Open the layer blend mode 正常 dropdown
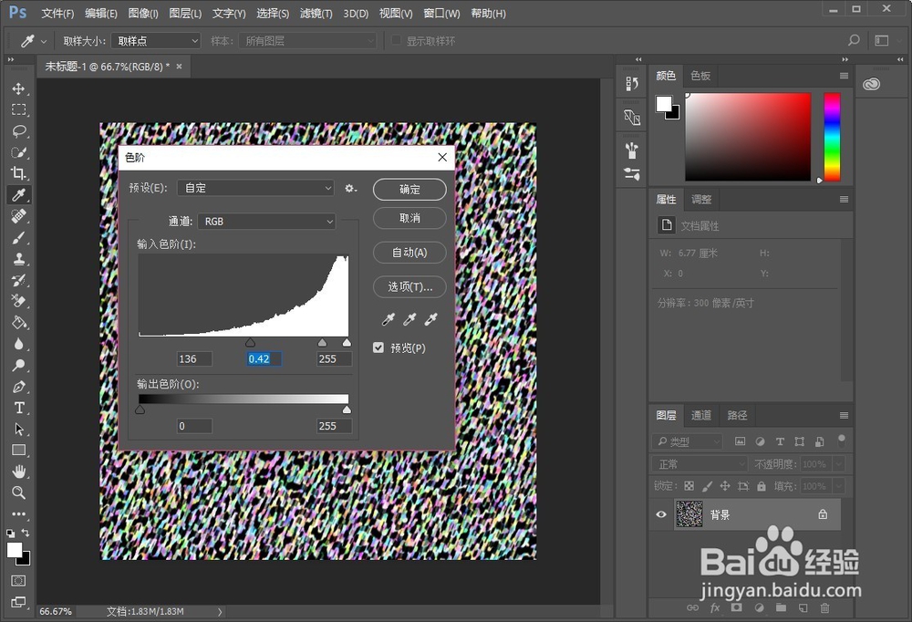The height and width of the screenshot is (622, 912). click(x=700, y=463)
